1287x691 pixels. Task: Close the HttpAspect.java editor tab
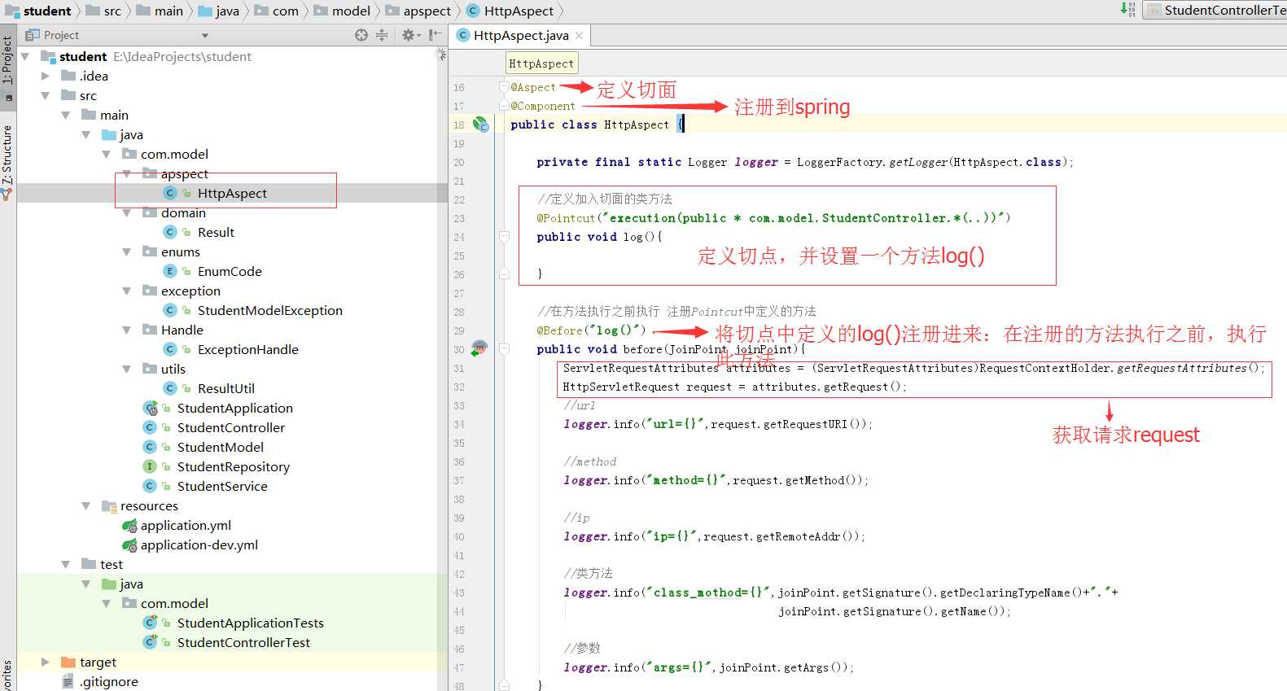pos(579,36)
